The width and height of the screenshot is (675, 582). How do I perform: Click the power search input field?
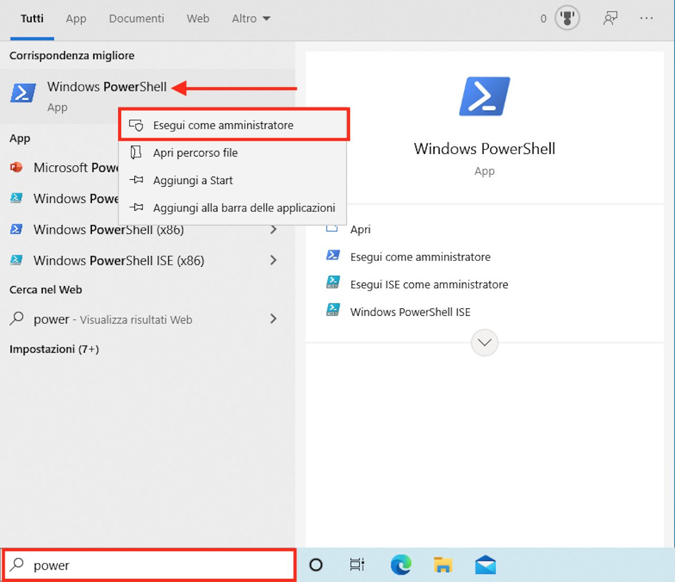[150, 565]
